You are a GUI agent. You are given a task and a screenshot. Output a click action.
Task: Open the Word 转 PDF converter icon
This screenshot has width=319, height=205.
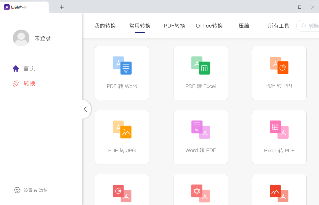click(201, 129)
